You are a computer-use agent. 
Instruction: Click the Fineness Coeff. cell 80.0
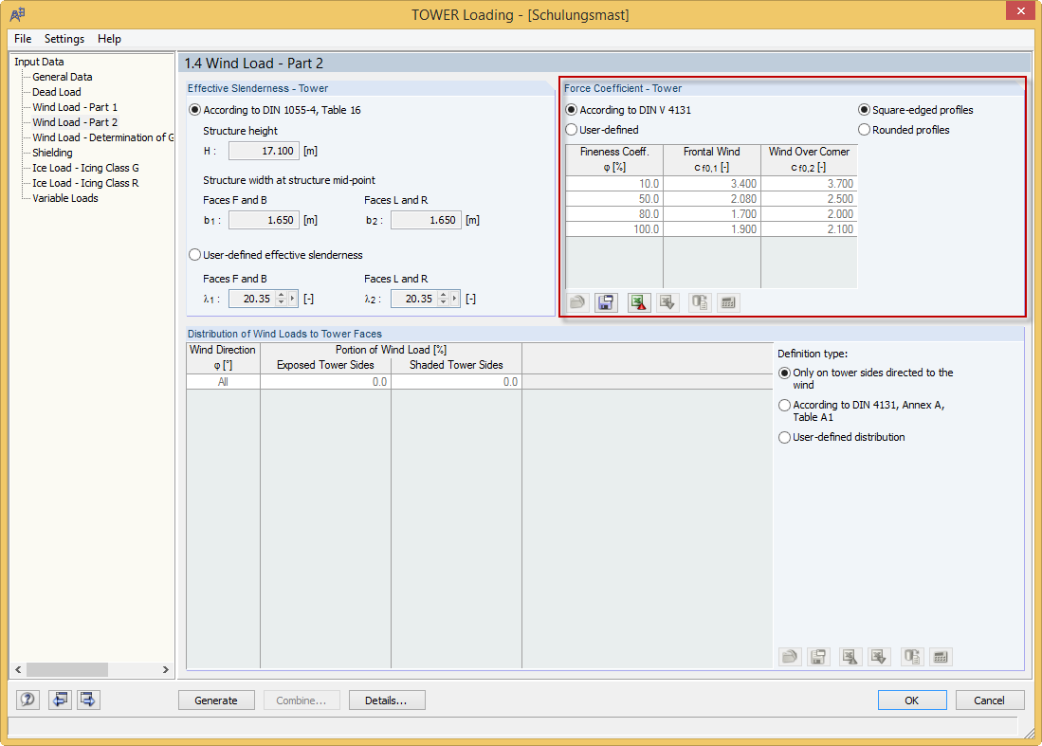click(614, 214)
